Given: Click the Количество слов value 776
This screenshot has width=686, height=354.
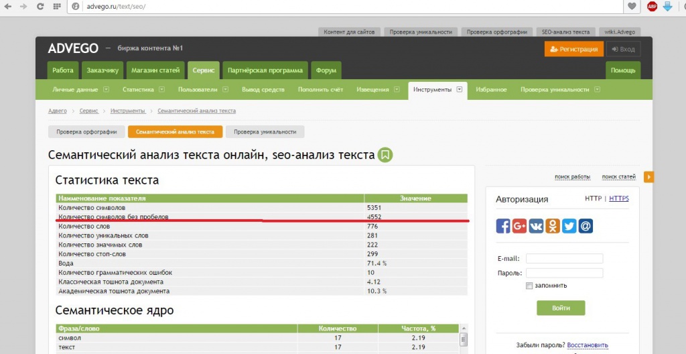Looking at the screenshot, I should 372,227.
